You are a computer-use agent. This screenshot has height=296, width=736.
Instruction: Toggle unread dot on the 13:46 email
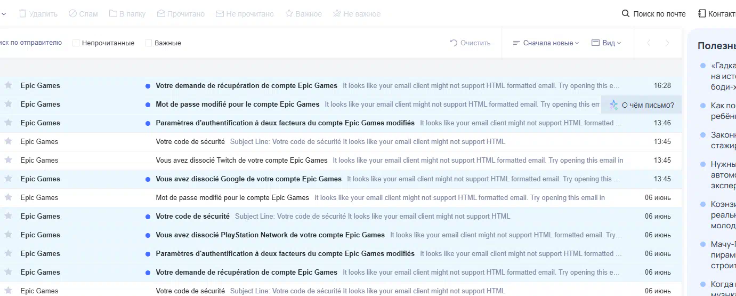pyautogui.click(x=148, y=123)
